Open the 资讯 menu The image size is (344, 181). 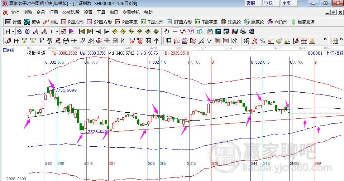point(41,13)
